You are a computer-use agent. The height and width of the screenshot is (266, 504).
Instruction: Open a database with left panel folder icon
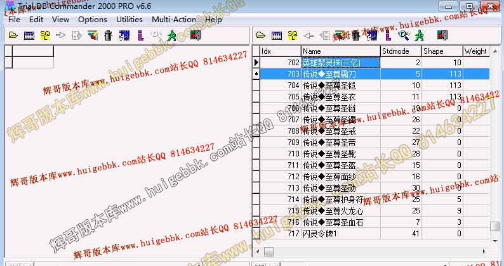[13, 35]
